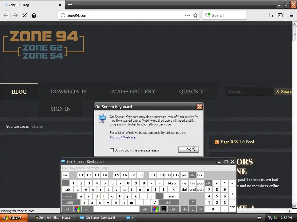This screenshot has width=297, height=222.
Task: Click OK in the dialog
Action: pyautogui.click(x=189, y=149)
